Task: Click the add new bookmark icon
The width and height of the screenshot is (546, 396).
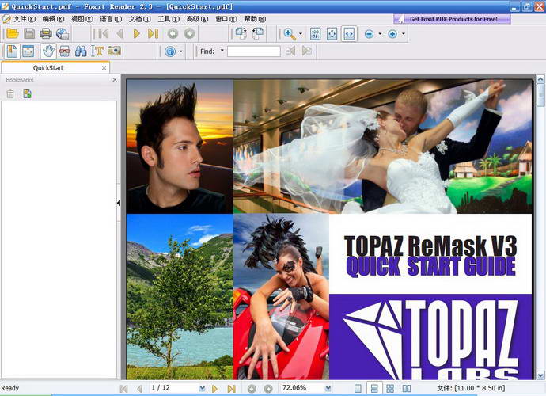Action: point(27,93)
